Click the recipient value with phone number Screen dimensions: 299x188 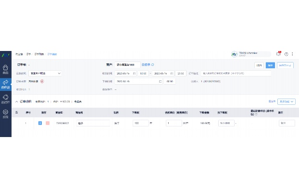[211, 81]
